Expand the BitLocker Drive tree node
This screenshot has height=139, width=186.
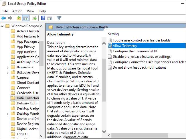(8, 73)
